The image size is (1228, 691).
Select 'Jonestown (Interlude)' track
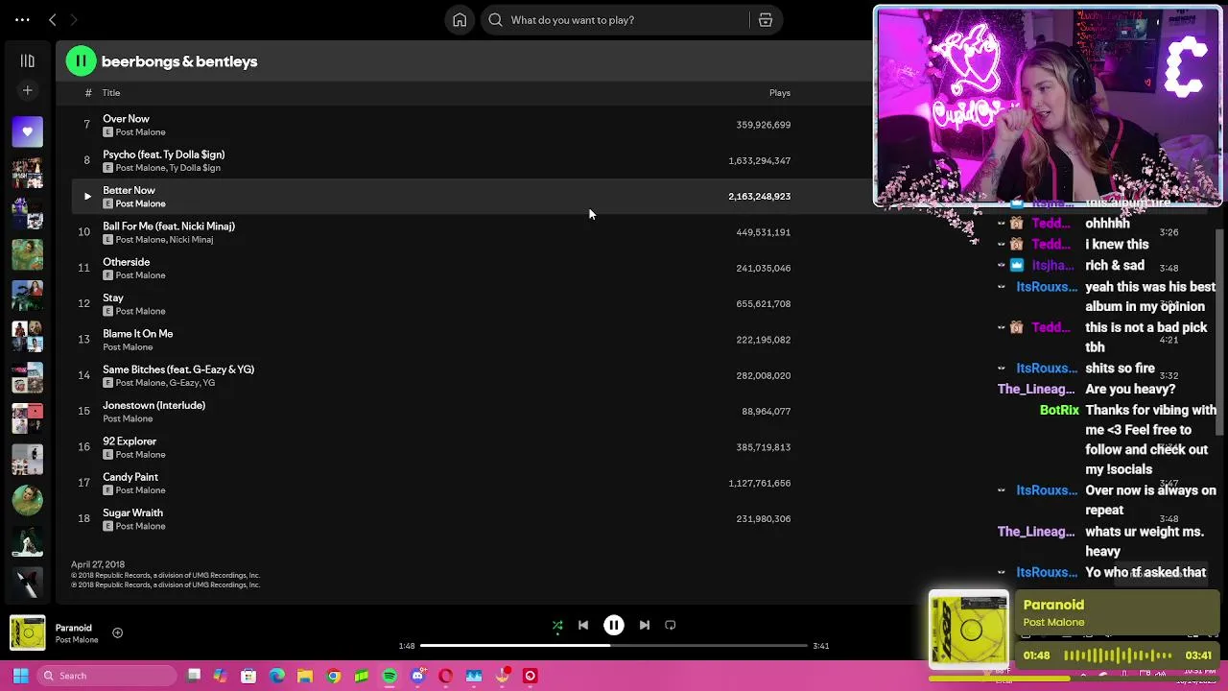[153, 405]
